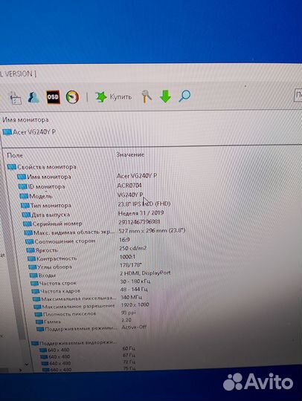The height and width of the screenshot is (401, 302).
Task: Click the 340 МГц value
Action: [131, 297]
